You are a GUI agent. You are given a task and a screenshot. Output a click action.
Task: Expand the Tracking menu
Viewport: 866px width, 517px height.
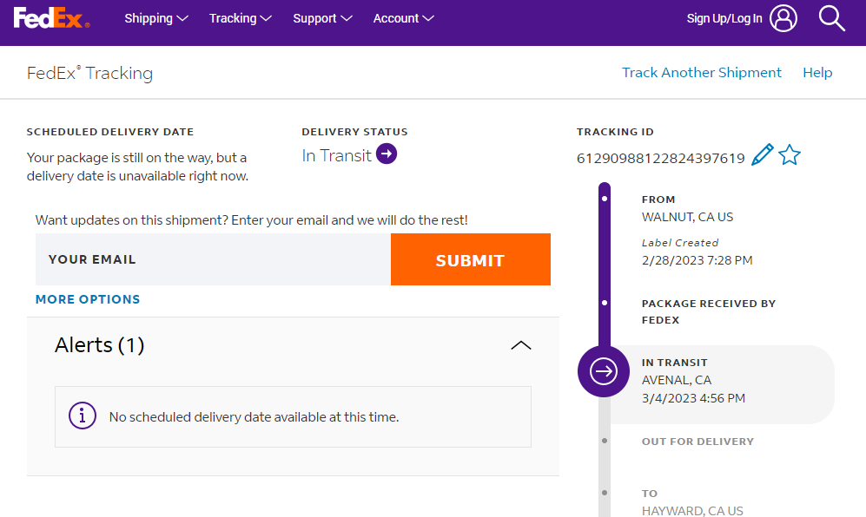pos(241,18)
